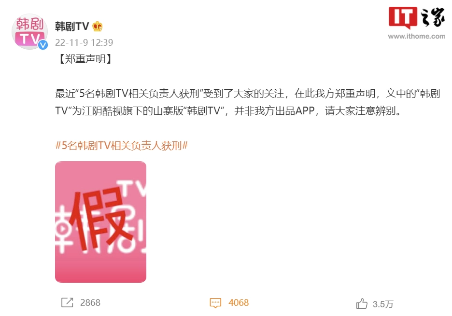
Task: Like the post with thumbs-up icon
Action: (362, 303)
